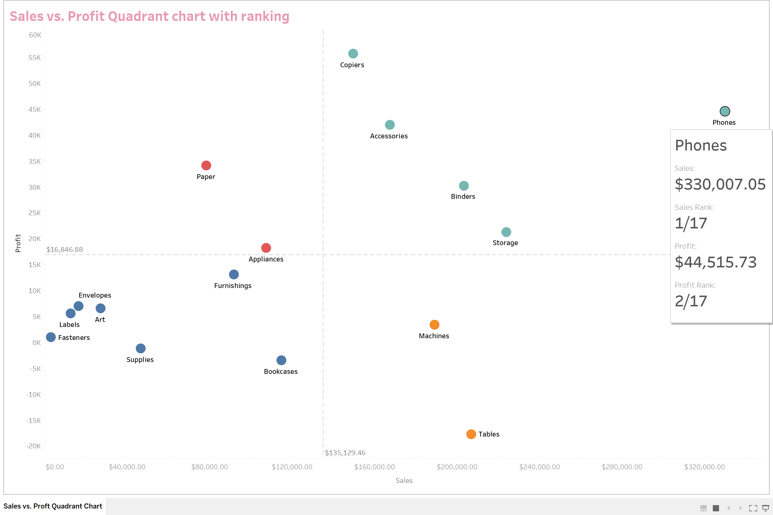Go to previous sheet arrow

(728, 508)
